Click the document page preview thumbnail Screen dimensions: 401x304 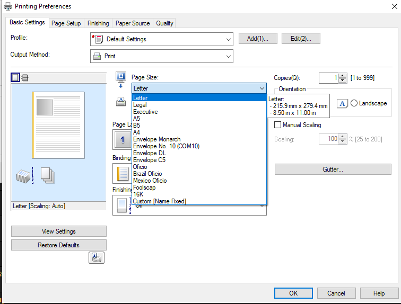click(58, 125)
